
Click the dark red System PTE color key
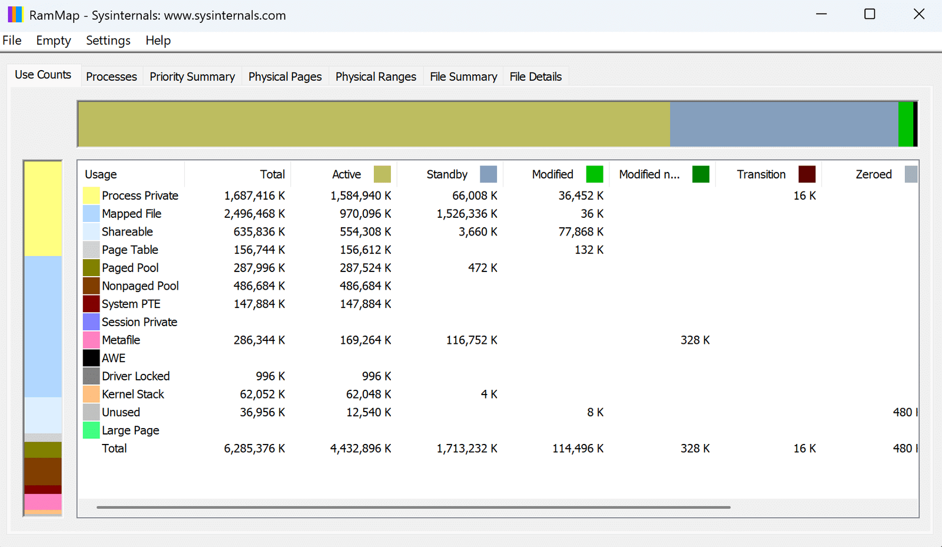[x=91, y=303]
